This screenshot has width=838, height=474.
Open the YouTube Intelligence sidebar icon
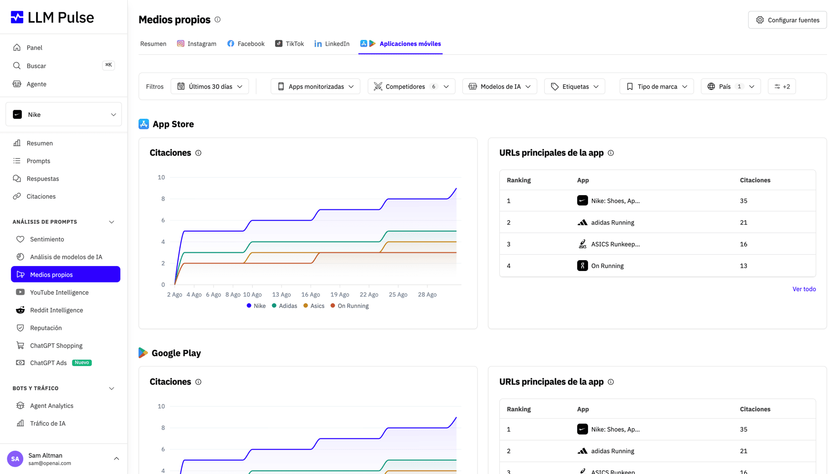[20, 292]
